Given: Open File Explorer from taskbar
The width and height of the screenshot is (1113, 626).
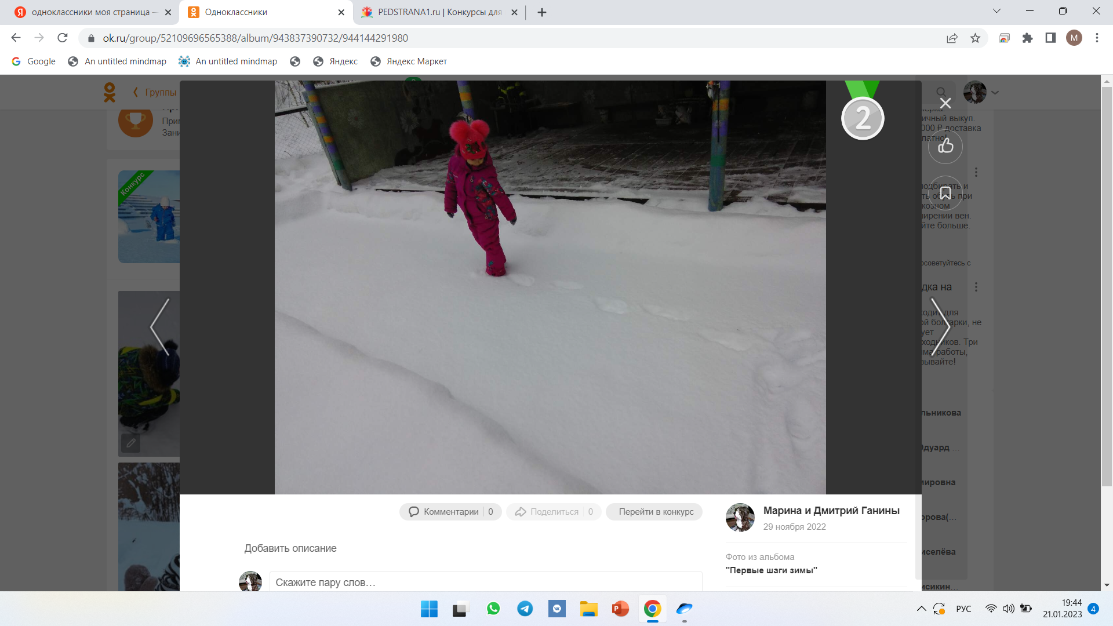Looking at the screenshot, I should [x=589, y=609].
